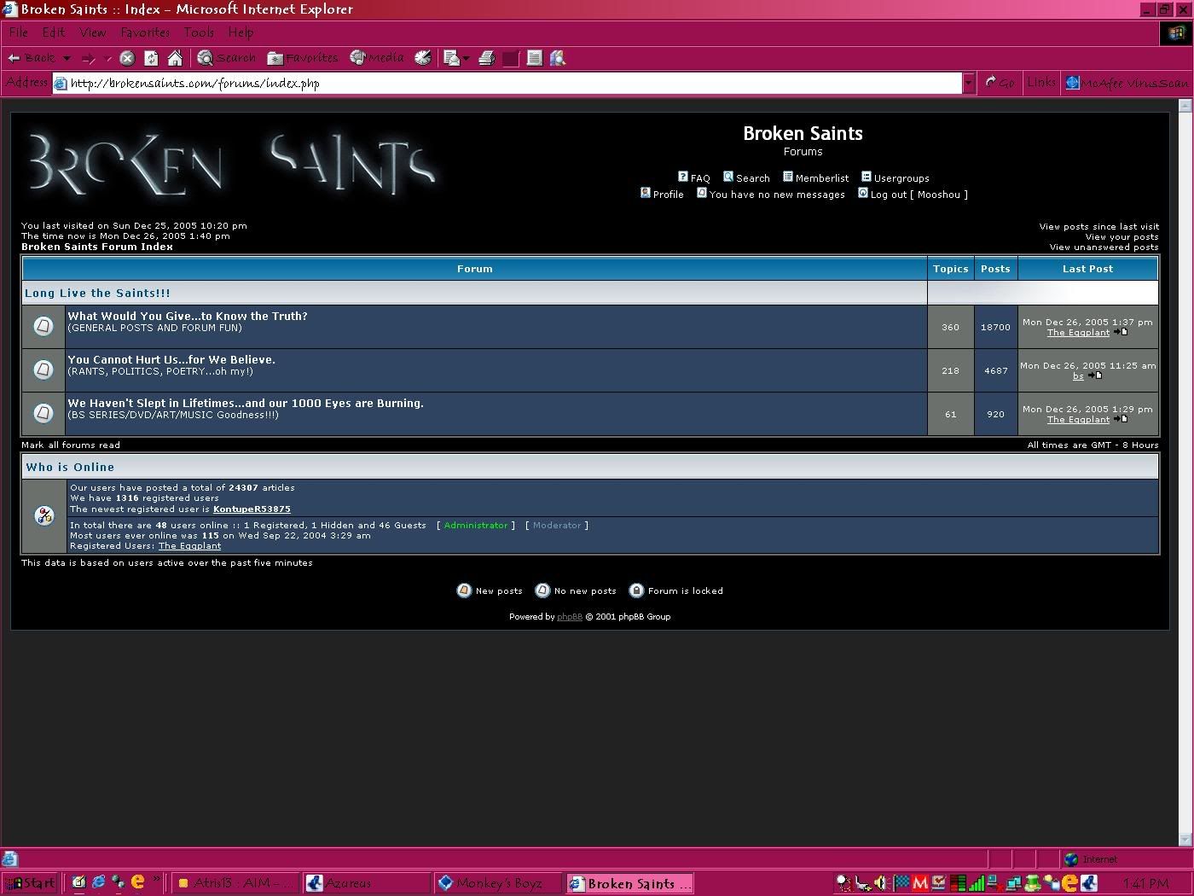1194x896 pixels.
Task: Open the Favorites toolbar button
Action: [303, 58]
